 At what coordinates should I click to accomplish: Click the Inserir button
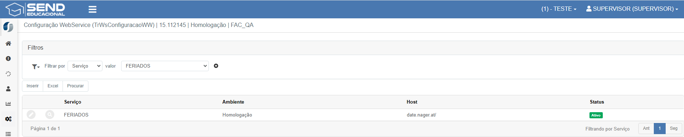pyautogui.click(x=33, y=86)
